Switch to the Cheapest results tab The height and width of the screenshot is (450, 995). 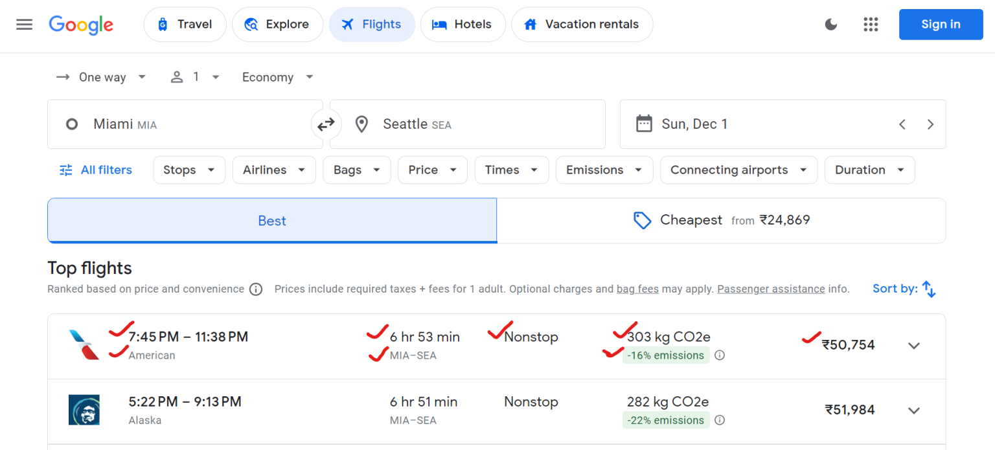pyautogui.click(x=721, y=220)
